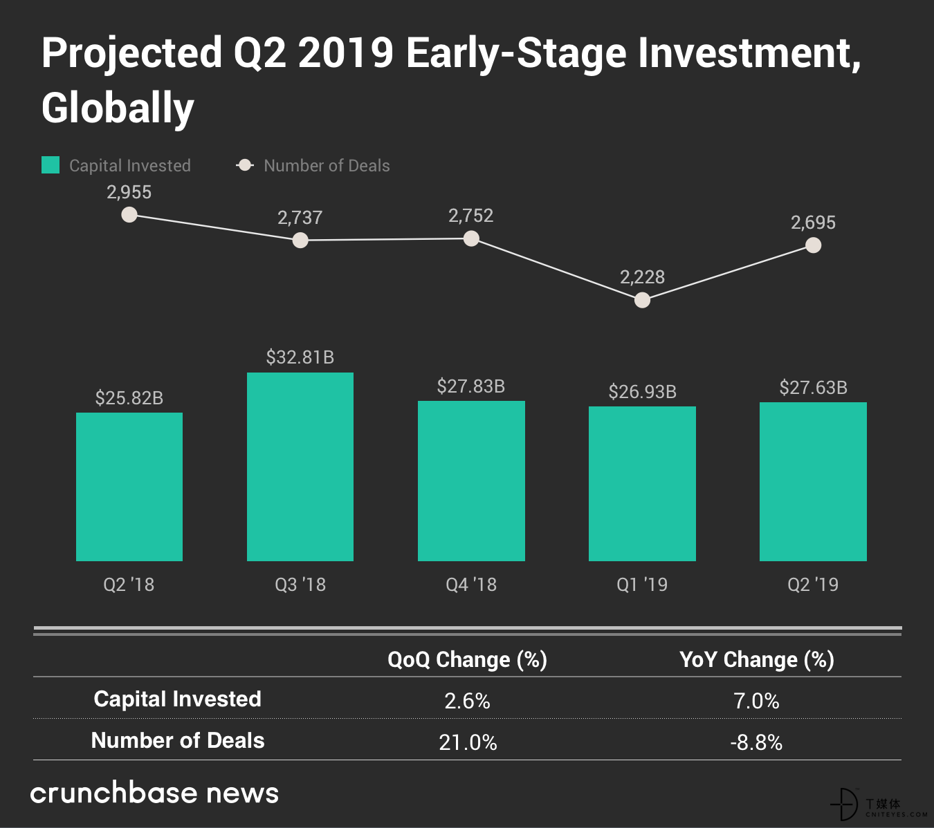Click the $32.81B bar for Q3 '18
The height and width of the screenshot is (828, 934).
(x=300, y=467)
